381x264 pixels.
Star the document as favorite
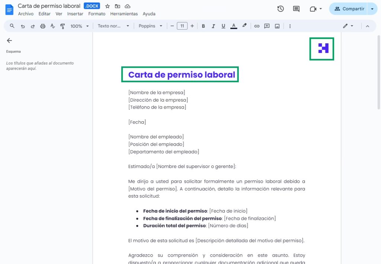click(x=108, y=6)
